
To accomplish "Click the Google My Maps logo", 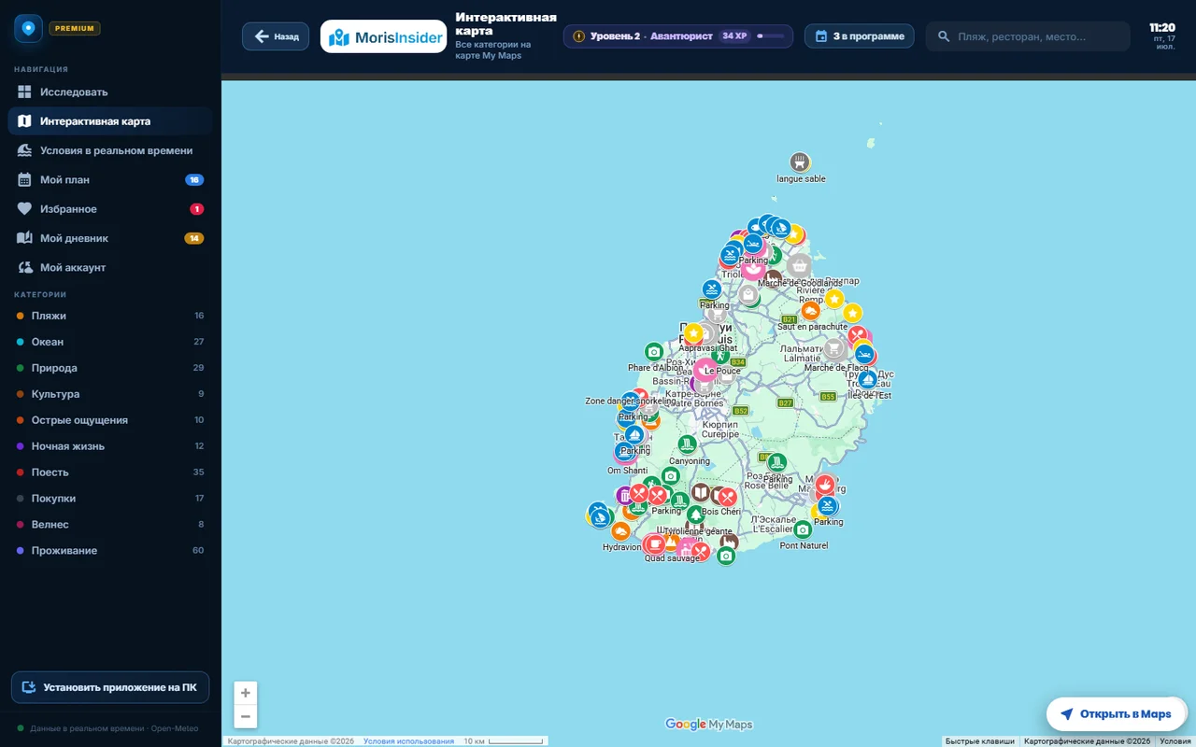I will coord(708,725).
